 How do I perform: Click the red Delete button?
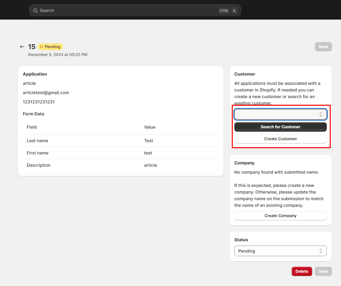tap(302, 271)
